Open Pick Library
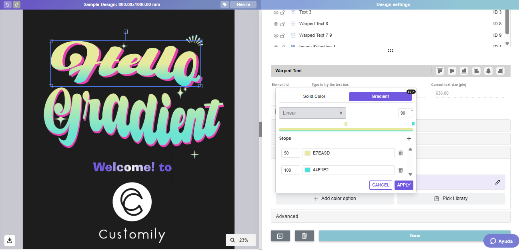 click(x=451, y=198)
